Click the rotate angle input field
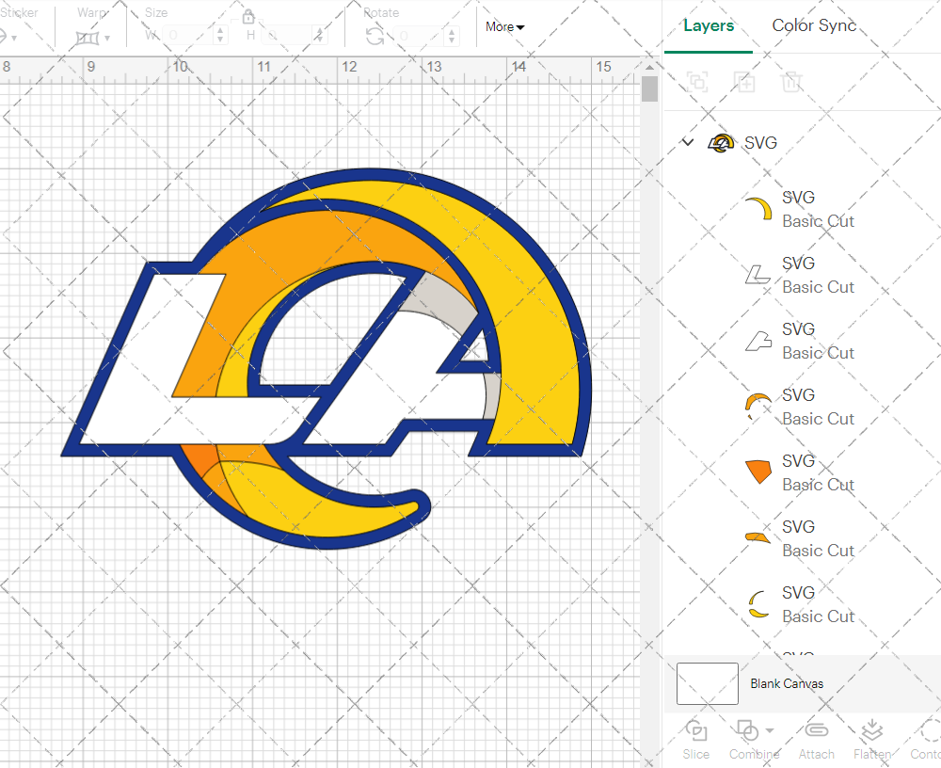This screenshot has height=768, width=941. click(421, 36)
